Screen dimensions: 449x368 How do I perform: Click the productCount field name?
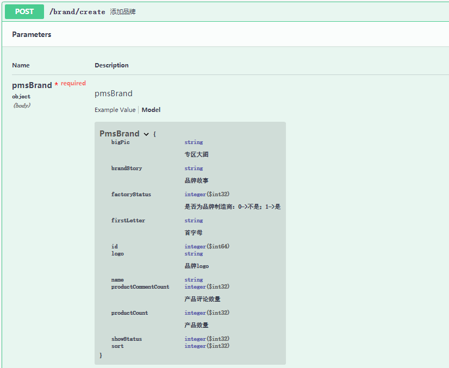coord(130,313)
